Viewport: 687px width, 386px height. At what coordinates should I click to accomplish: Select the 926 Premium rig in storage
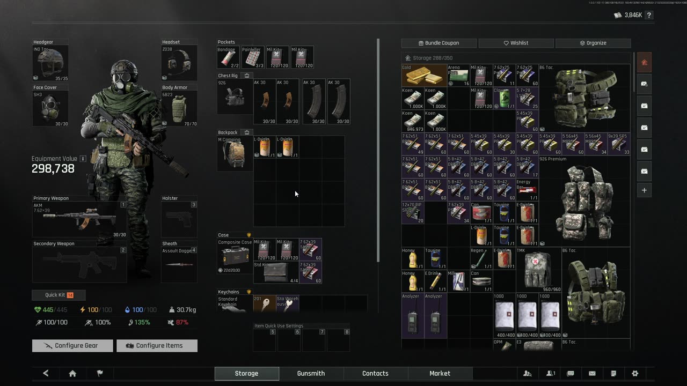pyautogui.click(x=584, y=201)
